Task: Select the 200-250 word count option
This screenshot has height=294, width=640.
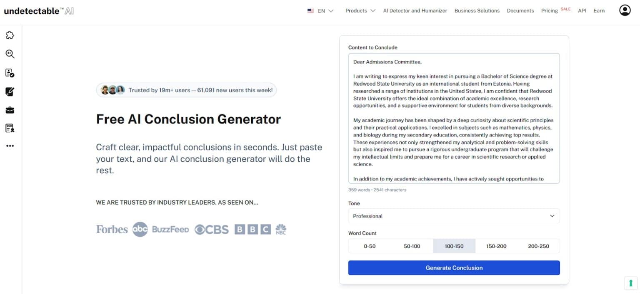Action: [538, 246]
